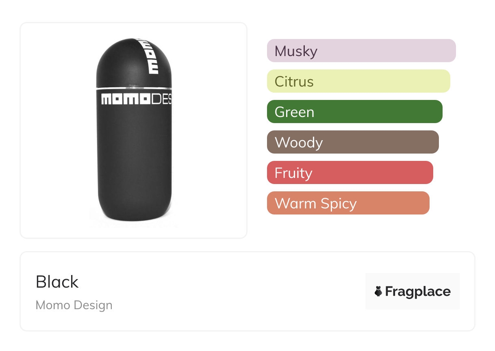Pick the Woody accord bar

[x=352, y=142]
